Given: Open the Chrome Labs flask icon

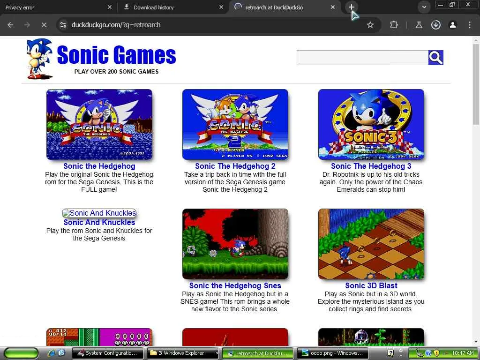Looking at the screenshot, I should click(419, 25).
